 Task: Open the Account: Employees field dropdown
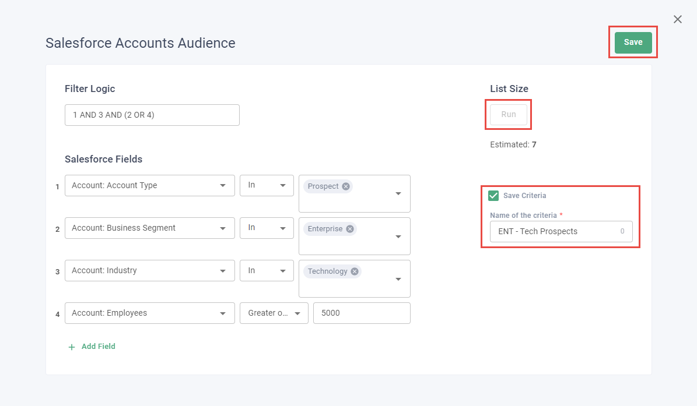149,313
